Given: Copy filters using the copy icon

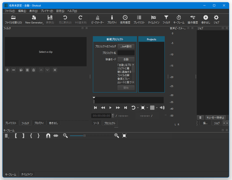Looking at the screenshot, I should click(x=21, y=70).
